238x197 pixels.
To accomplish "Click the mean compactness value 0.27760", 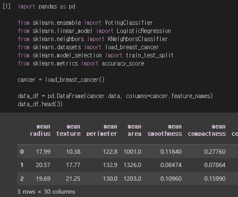I will tap(215, 152).
